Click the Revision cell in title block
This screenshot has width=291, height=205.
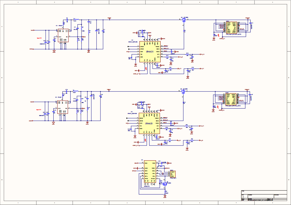280,196
